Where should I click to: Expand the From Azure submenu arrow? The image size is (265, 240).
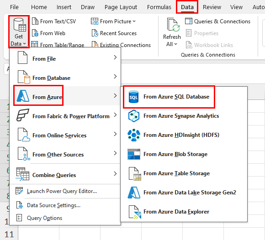coord(115,96)
